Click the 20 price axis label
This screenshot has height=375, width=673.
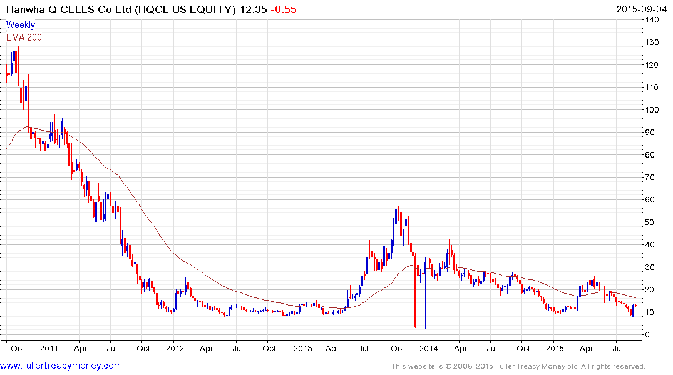pos(650,290)
